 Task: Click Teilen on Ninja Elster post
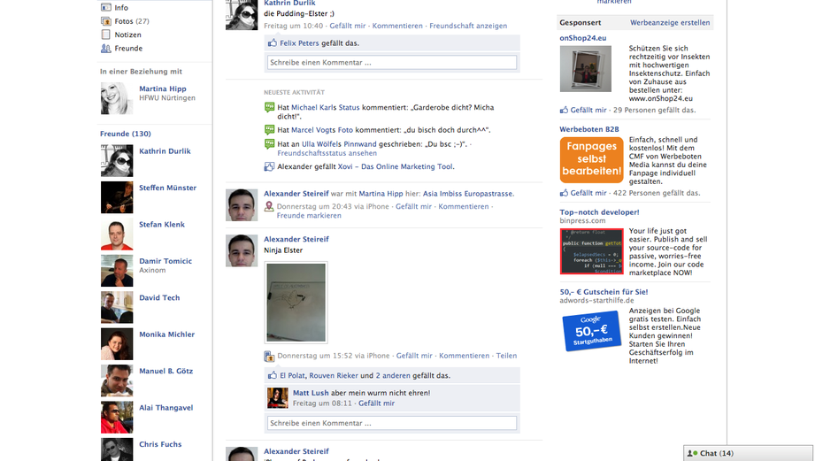pos(506,356)
